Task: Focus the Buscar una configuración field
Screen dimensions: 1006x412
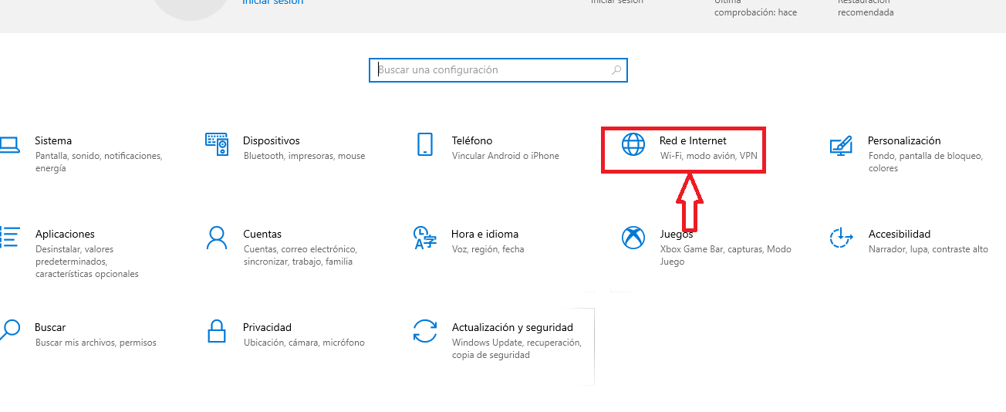Action: (x=498, y=69)
